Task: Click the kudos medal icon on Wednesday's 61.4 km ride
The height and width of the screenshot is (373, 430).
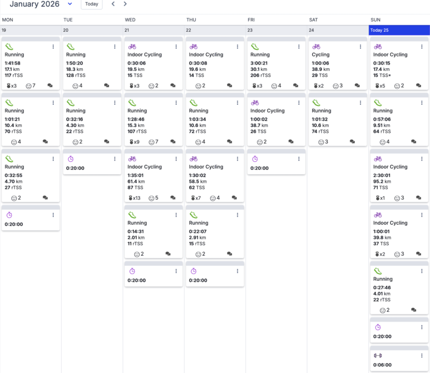Action: (x=131, y=198)
